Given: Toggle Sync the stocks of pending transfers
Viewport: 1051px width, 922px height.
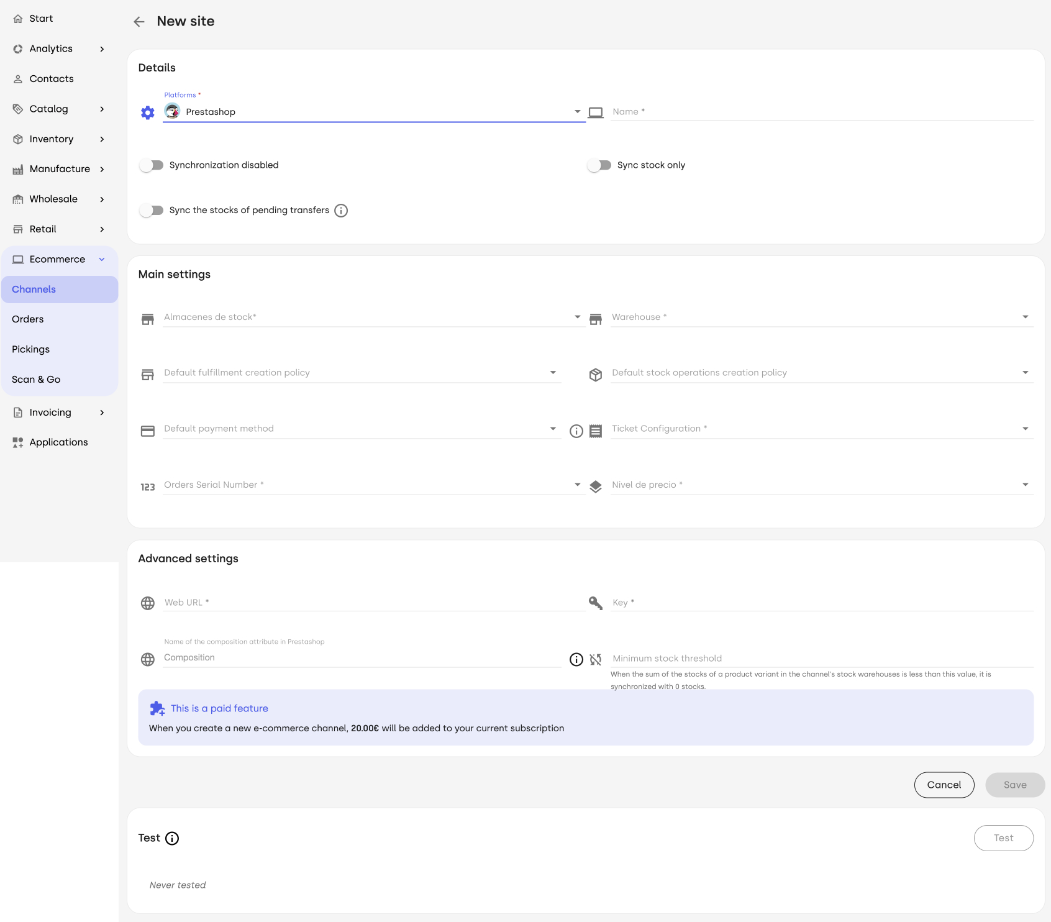Looking at the screenshot, I should [x=152, y=211].
